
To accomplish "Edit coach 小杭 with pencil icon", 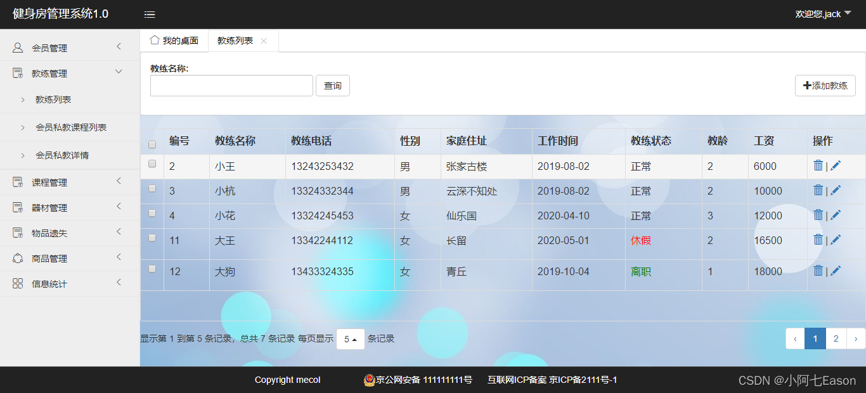I will pyautogui.click(x=836, y=190).
